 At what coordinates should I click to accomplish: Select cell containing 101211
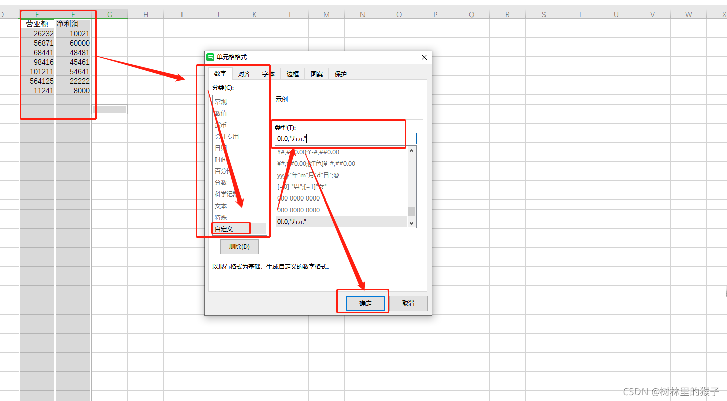(37, 72)
